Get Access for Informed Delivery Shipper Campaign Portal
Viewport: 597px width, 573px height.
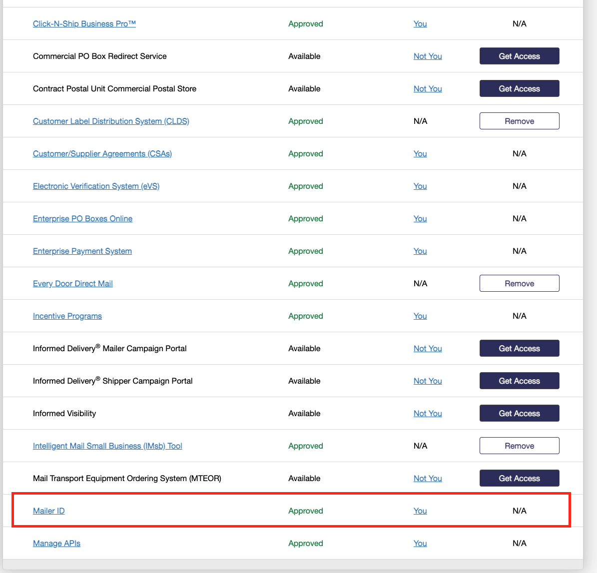point(519,381)
